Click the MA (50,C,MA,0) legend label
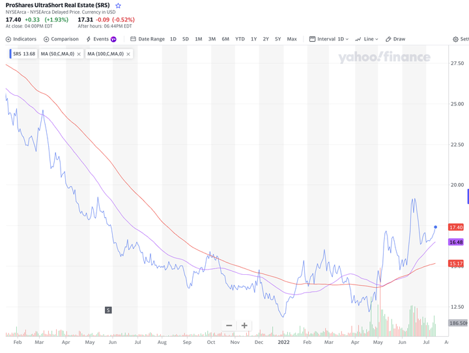 [x=57, y=54]
